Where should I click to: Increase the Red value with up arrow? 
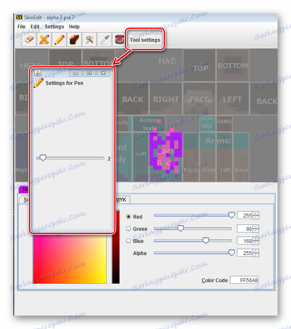(256, 213)
